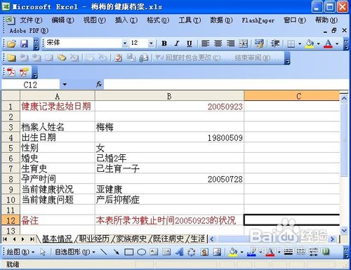Viewport: 351px width, 270px height.
Task: Select the Select Objects arrow pointer tool
Action: tap(43, 252)
